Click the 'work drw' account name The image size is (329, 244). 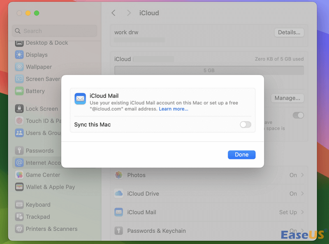(126, 33)
